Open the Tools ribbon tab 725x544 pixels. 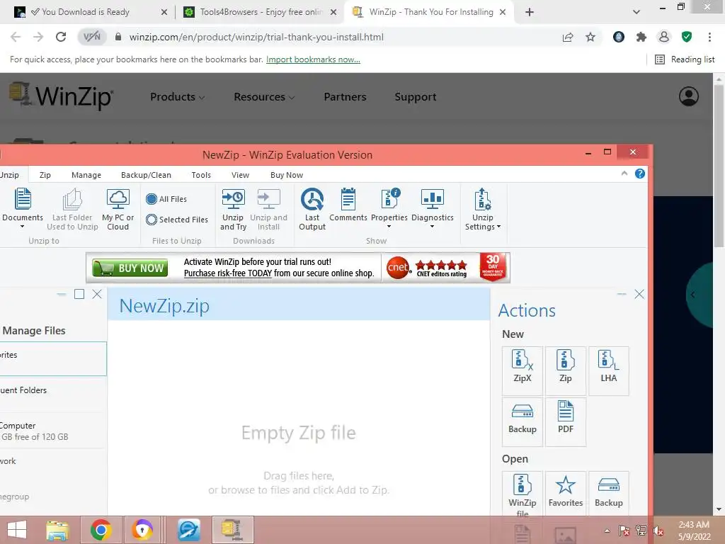point(201,175)
